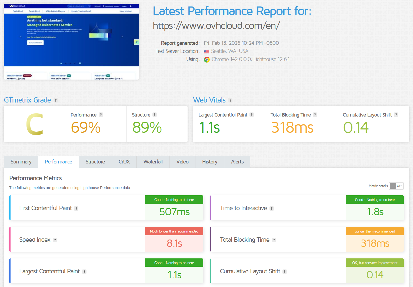Select the CrUX tab
Screen dimensions: 413x287
pyautogui.click(x=124, y=162)
